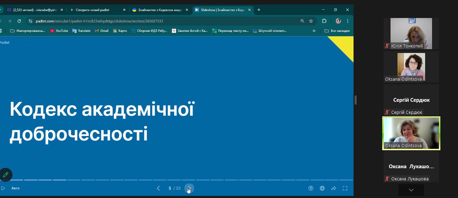The width and height of the screenshot is (458, 198).
Task: Switch to the Створити новий padlet tab
Action: (92, 10)
